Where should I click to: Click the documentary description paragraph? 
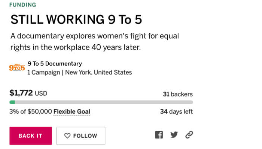(x=95, y=42)
